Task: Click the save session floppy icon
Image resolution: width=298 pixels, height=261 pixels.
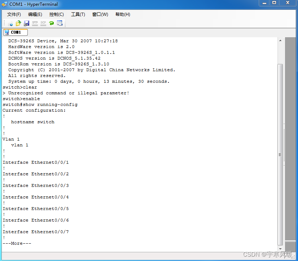Action: 26,23
